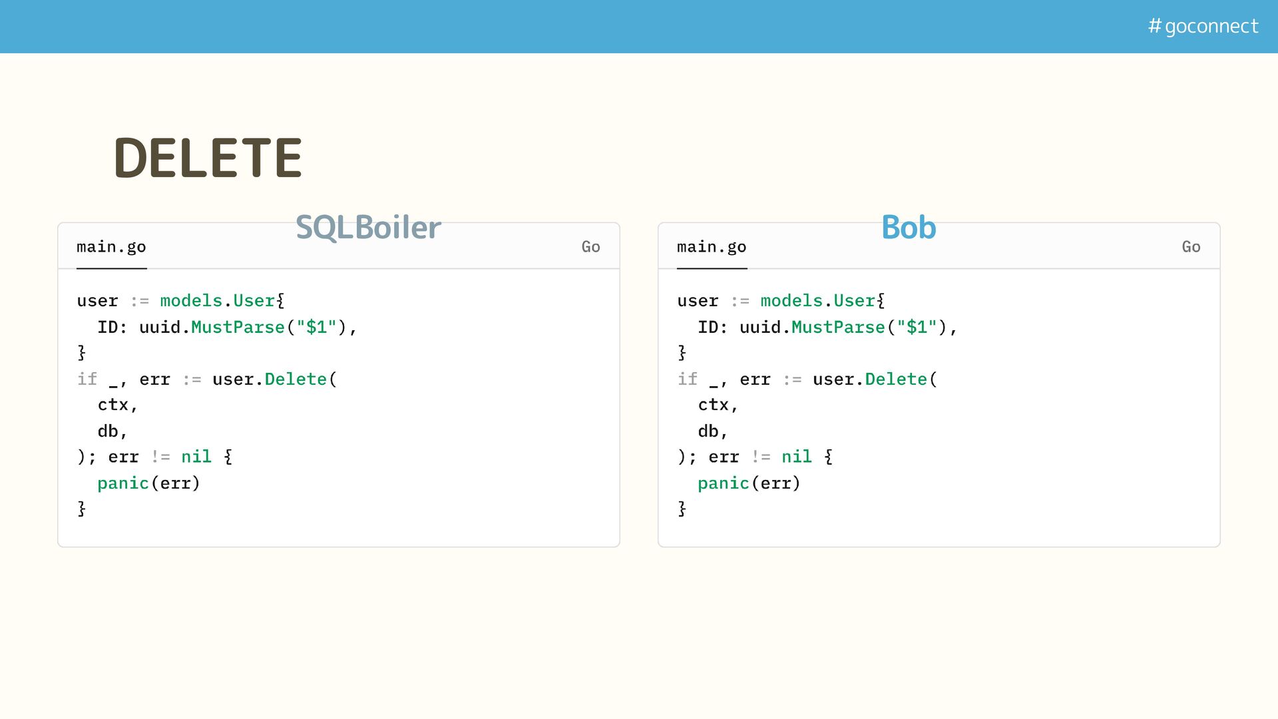The width and height of the screenshot is (1278, 719).
Task: Click the #goconnect hashtag in header
Action: click(x=1203, y=26)
